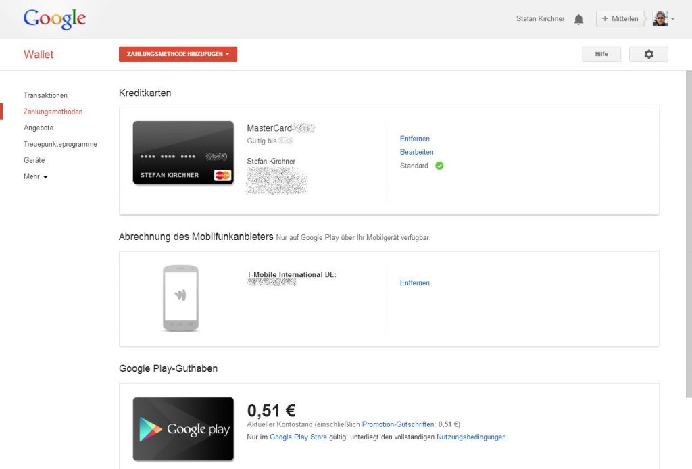Image resolution: width=692 pixels, height=469 pixels.
Task: Click the Google Play card image
Action: tap(183, 429)
